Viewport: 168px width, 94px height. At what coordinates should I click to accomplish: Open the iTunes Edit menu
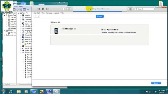click(39, 13)
